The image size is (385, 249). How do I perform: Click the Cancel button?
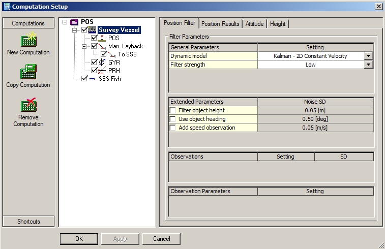pyautogui.click(x=161, y=239)
